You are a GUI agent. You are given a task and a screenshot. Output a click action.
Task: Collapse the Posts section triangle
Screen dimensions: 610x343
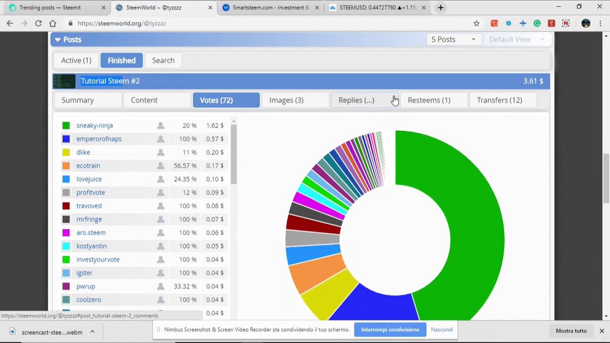tap(57, 40)
